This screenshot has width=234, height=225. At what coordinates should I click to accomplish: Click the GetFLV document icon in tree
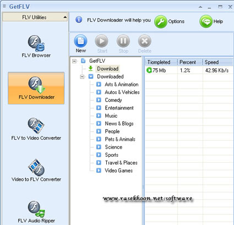[83, 61]
